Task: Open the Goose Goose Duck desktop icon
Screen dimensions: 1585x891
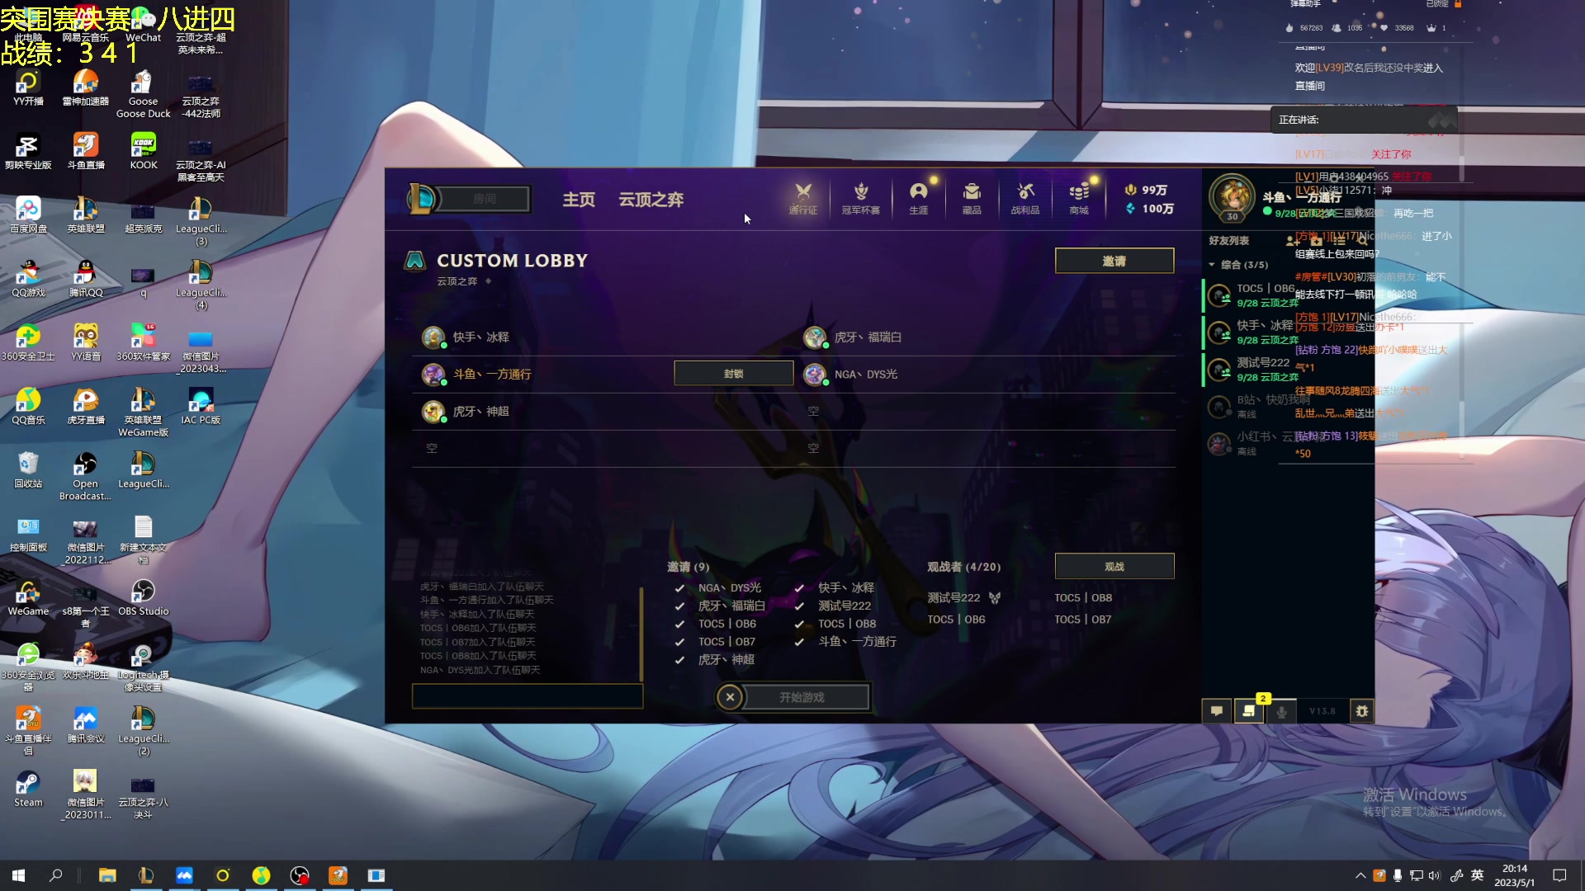Action: (x=143, y=94)
